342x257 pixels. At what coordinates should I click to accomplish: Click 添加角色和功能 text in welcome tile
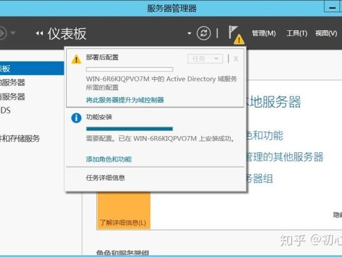click(x=265, y=136)
